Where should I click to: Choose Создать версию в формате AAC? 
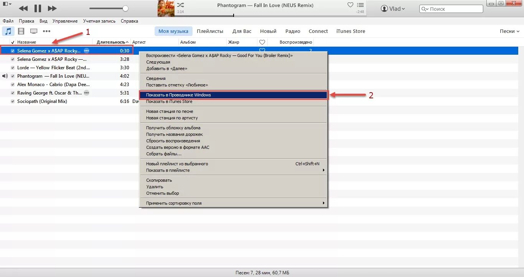tap(233, 147)
